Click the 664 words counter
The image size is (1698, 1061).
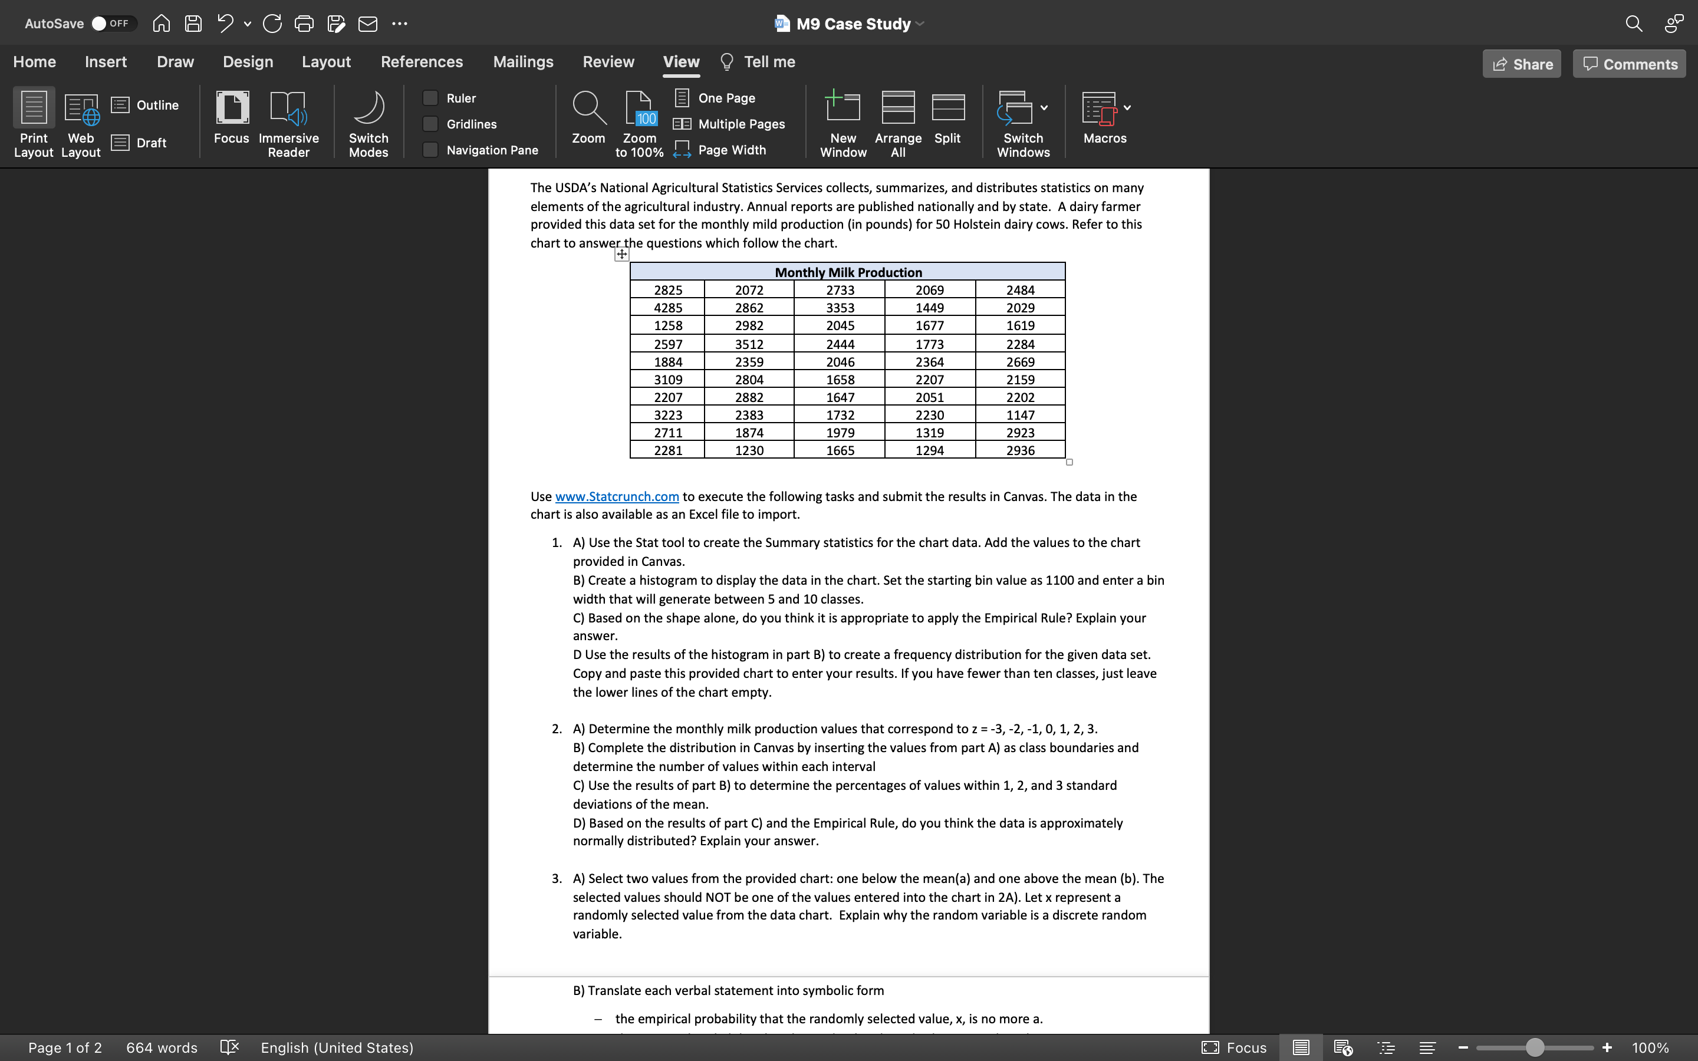[161, 1047]
